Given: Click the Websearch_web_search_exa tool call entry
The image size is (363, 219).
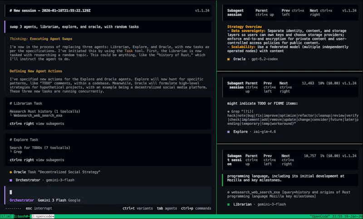Looking at the screenshot, I should pyautogui.click(x=38, y=115).
